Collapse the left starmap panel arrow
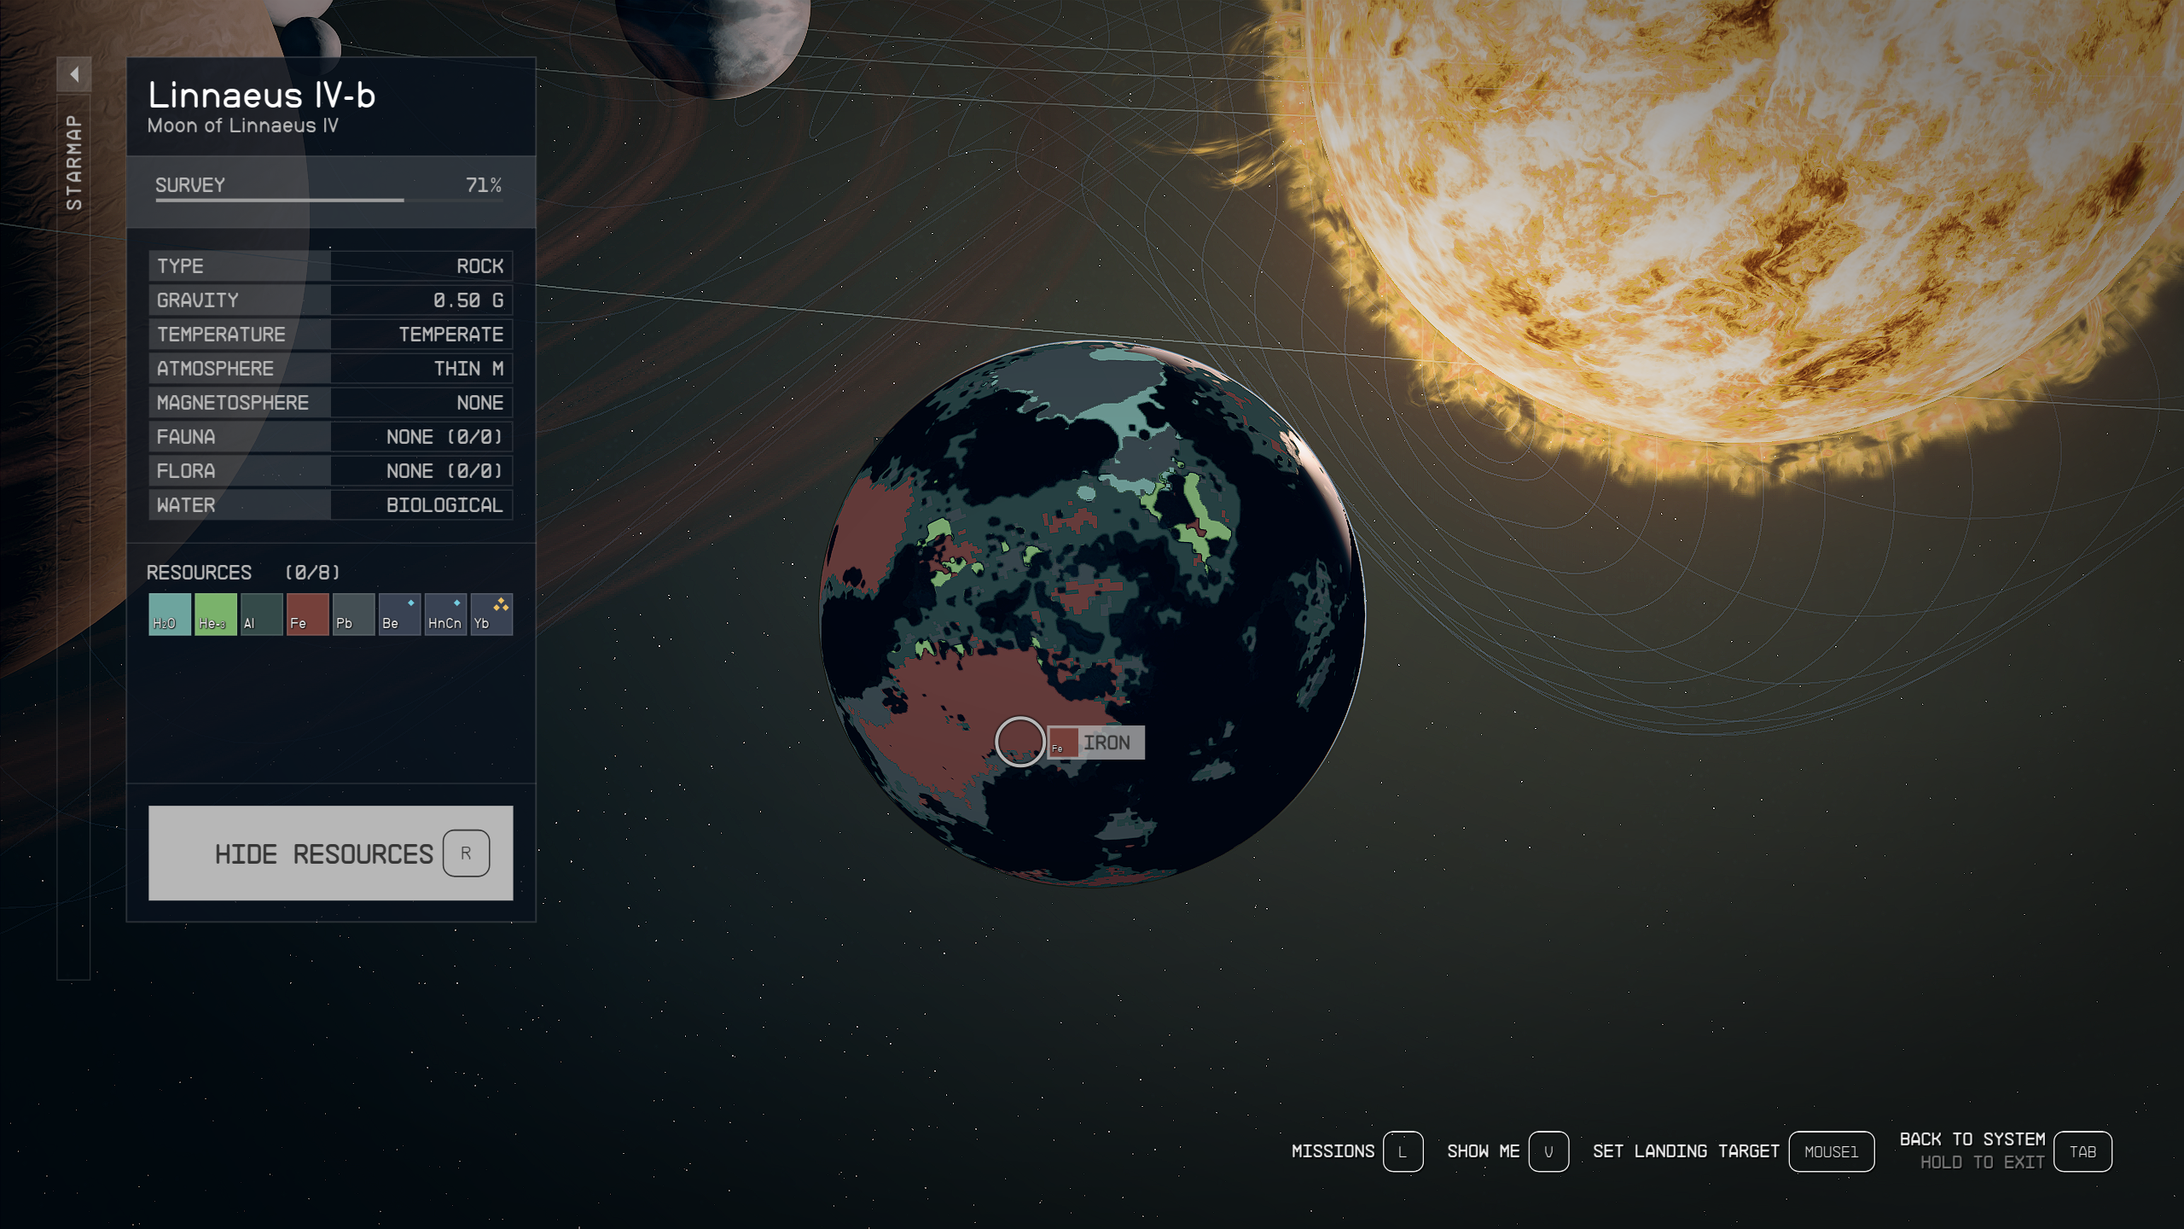The width and height of the screenshot is (2184, 1229). (x=72, y=72)
